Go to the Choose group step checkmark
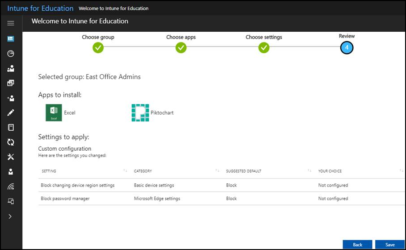 pyautogui.click(x=98, y=48)
